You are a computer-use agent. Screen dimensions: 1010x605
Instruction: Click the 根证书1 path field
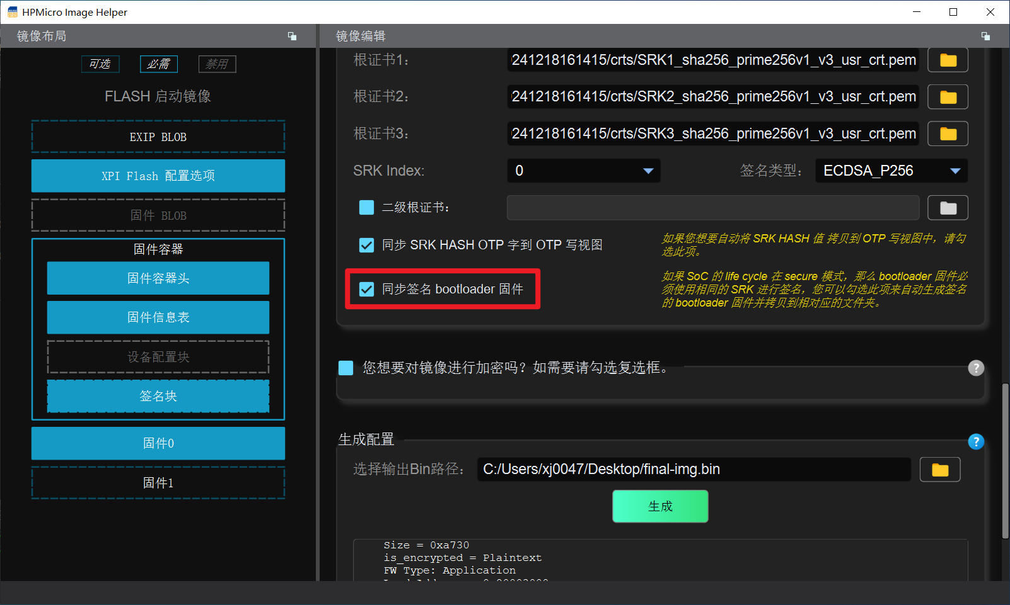(713, 60)
